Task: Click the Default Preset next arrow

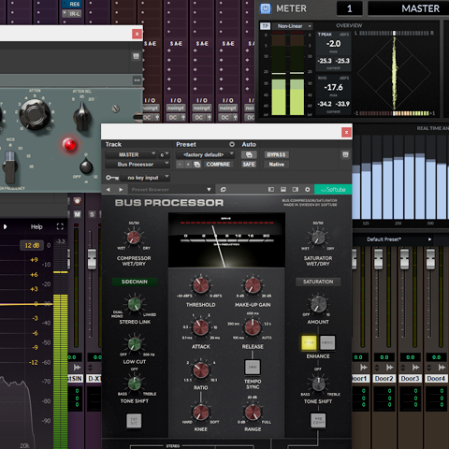Action: pyautogui.click(x=429, y=239)
